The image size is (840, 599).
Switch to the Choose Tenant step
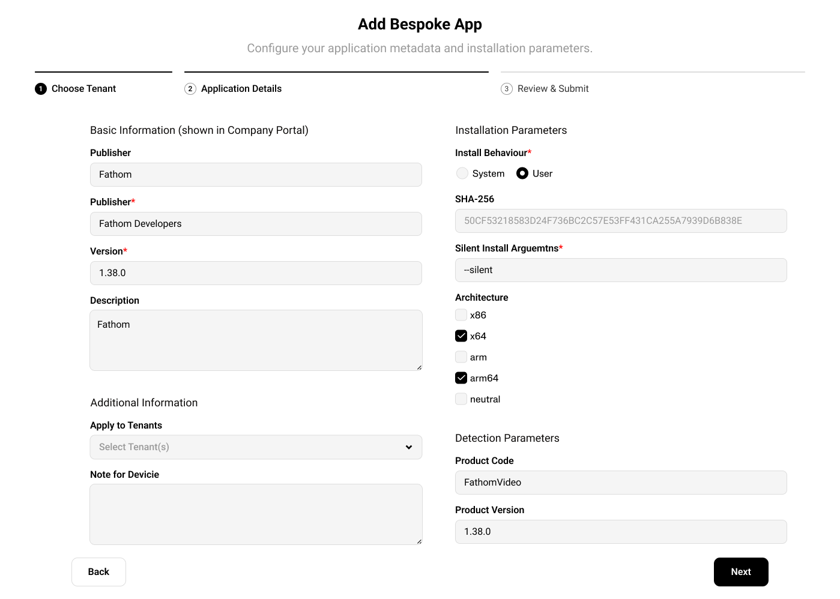[83, 89]
